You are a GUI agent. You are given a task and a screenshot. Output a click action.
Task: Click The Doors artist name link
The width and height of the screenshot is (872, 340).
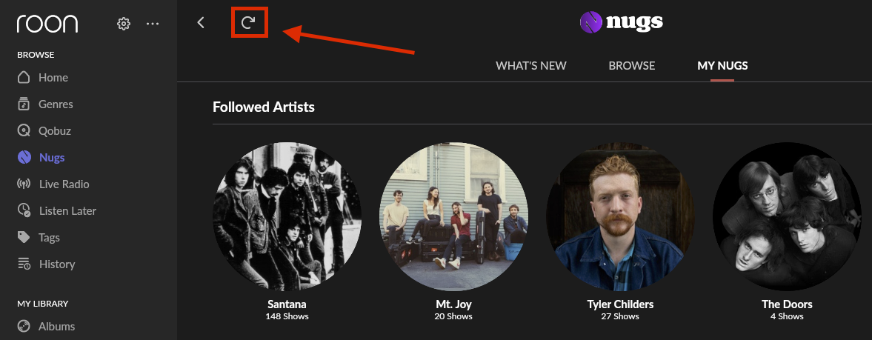coord(787,304)
